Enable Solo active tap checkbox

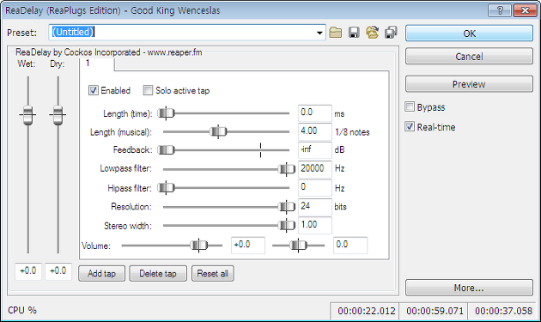(x=148, y=90)
